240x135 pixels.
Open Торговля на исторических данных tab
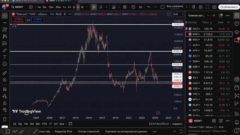coord(126,132)
